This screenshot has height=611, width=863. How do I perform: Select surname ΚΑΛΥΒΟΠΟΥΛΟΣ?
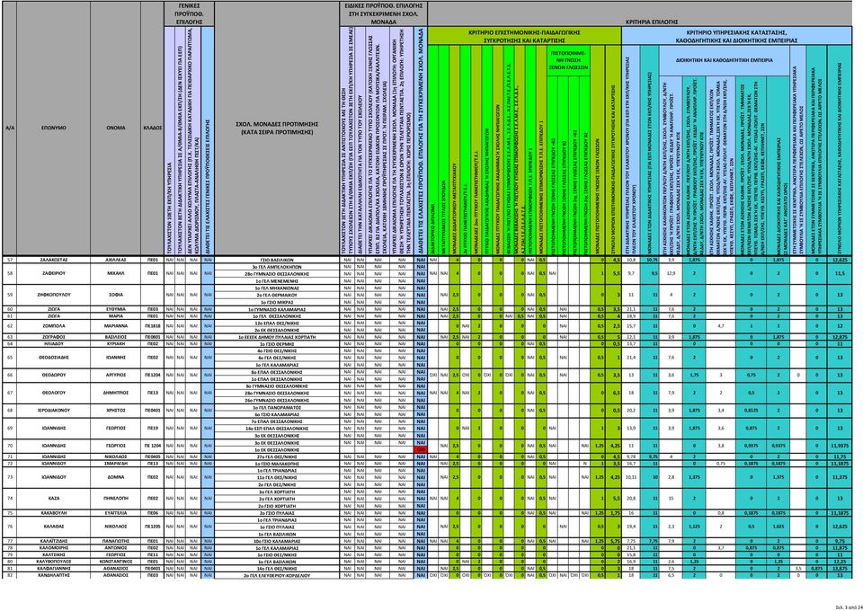(x=54, y=562)
